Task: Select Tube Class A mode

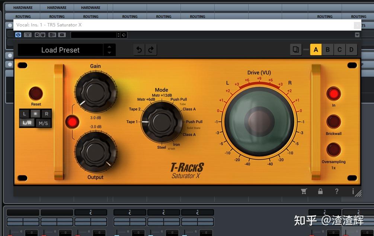Action: tap(189, 109)
